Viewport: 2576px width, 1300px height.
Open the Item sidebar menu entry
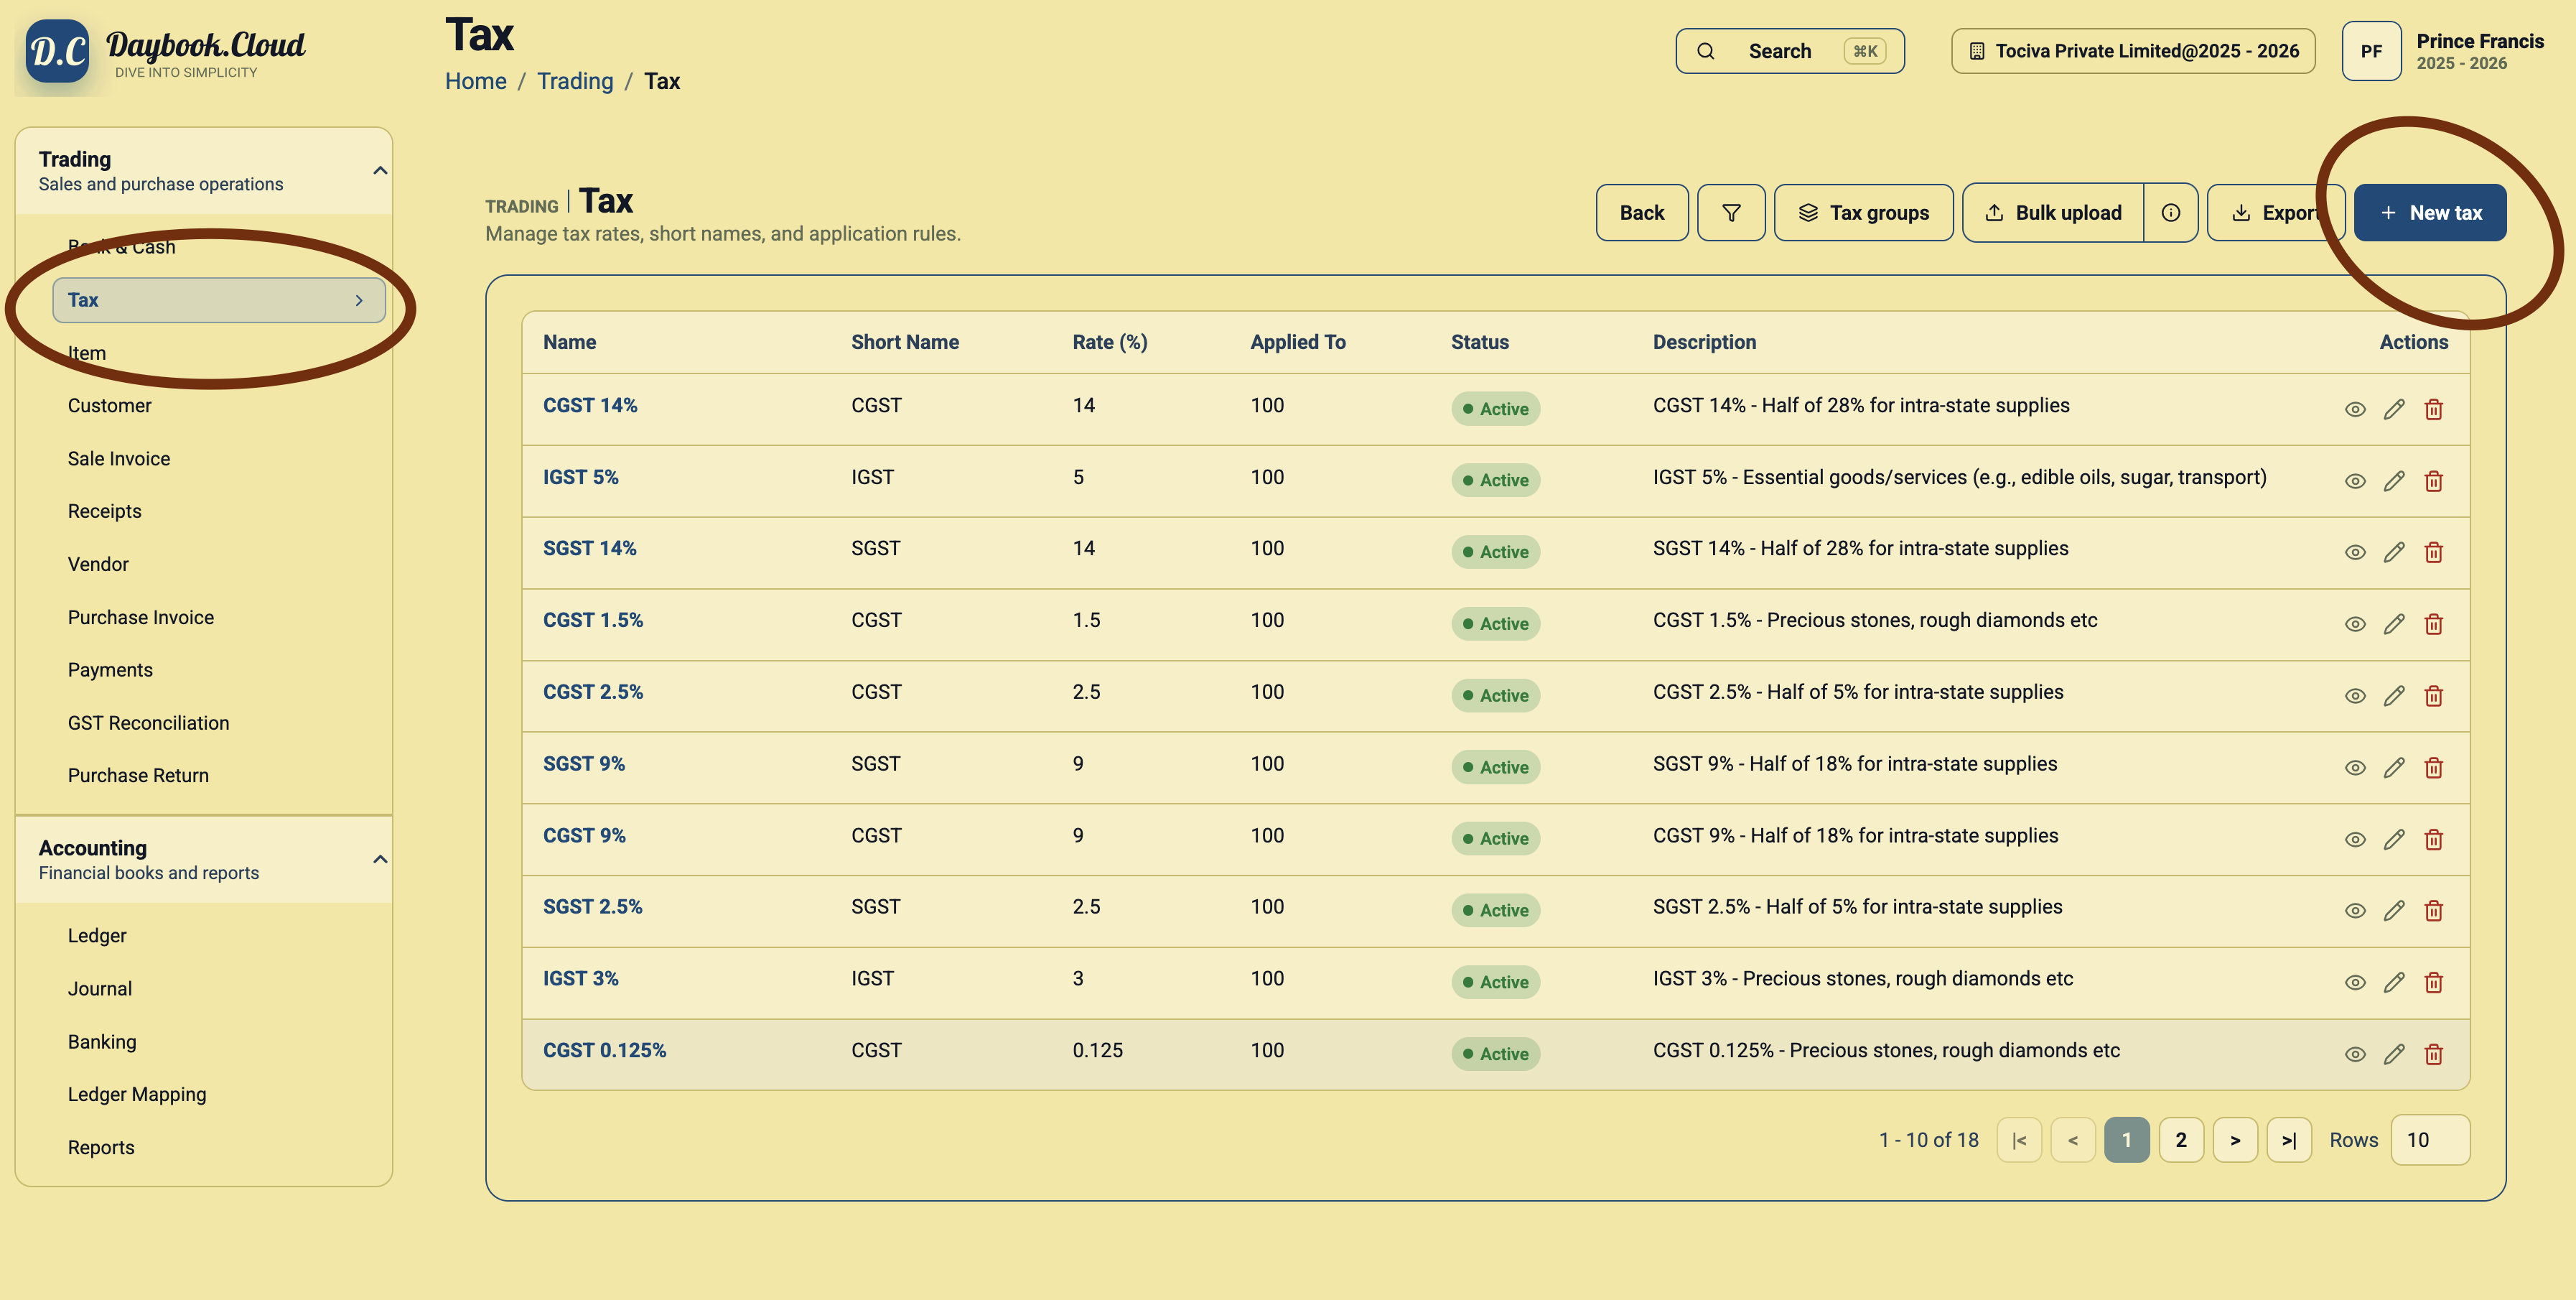pyautogui.click(x=87, y=353)
